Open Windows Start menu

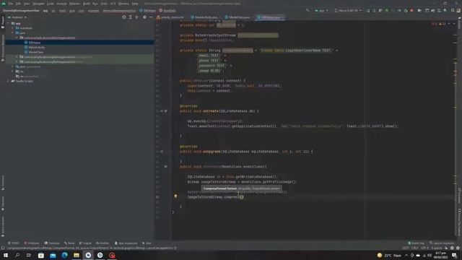pos(6,255)
